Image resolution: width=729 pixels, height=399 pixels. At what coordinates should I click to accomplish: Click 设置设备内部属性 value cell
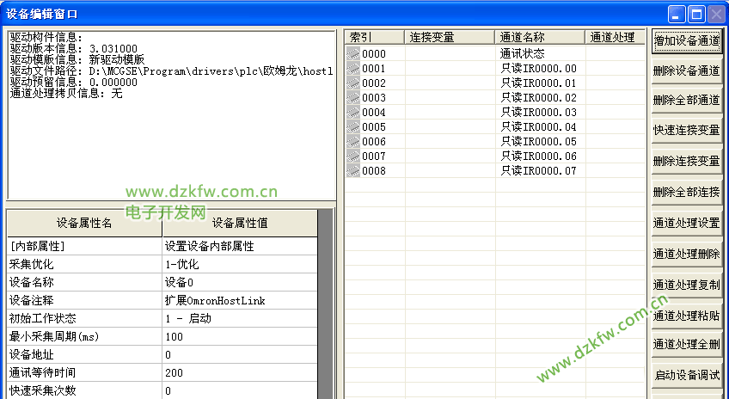(239, 246)
